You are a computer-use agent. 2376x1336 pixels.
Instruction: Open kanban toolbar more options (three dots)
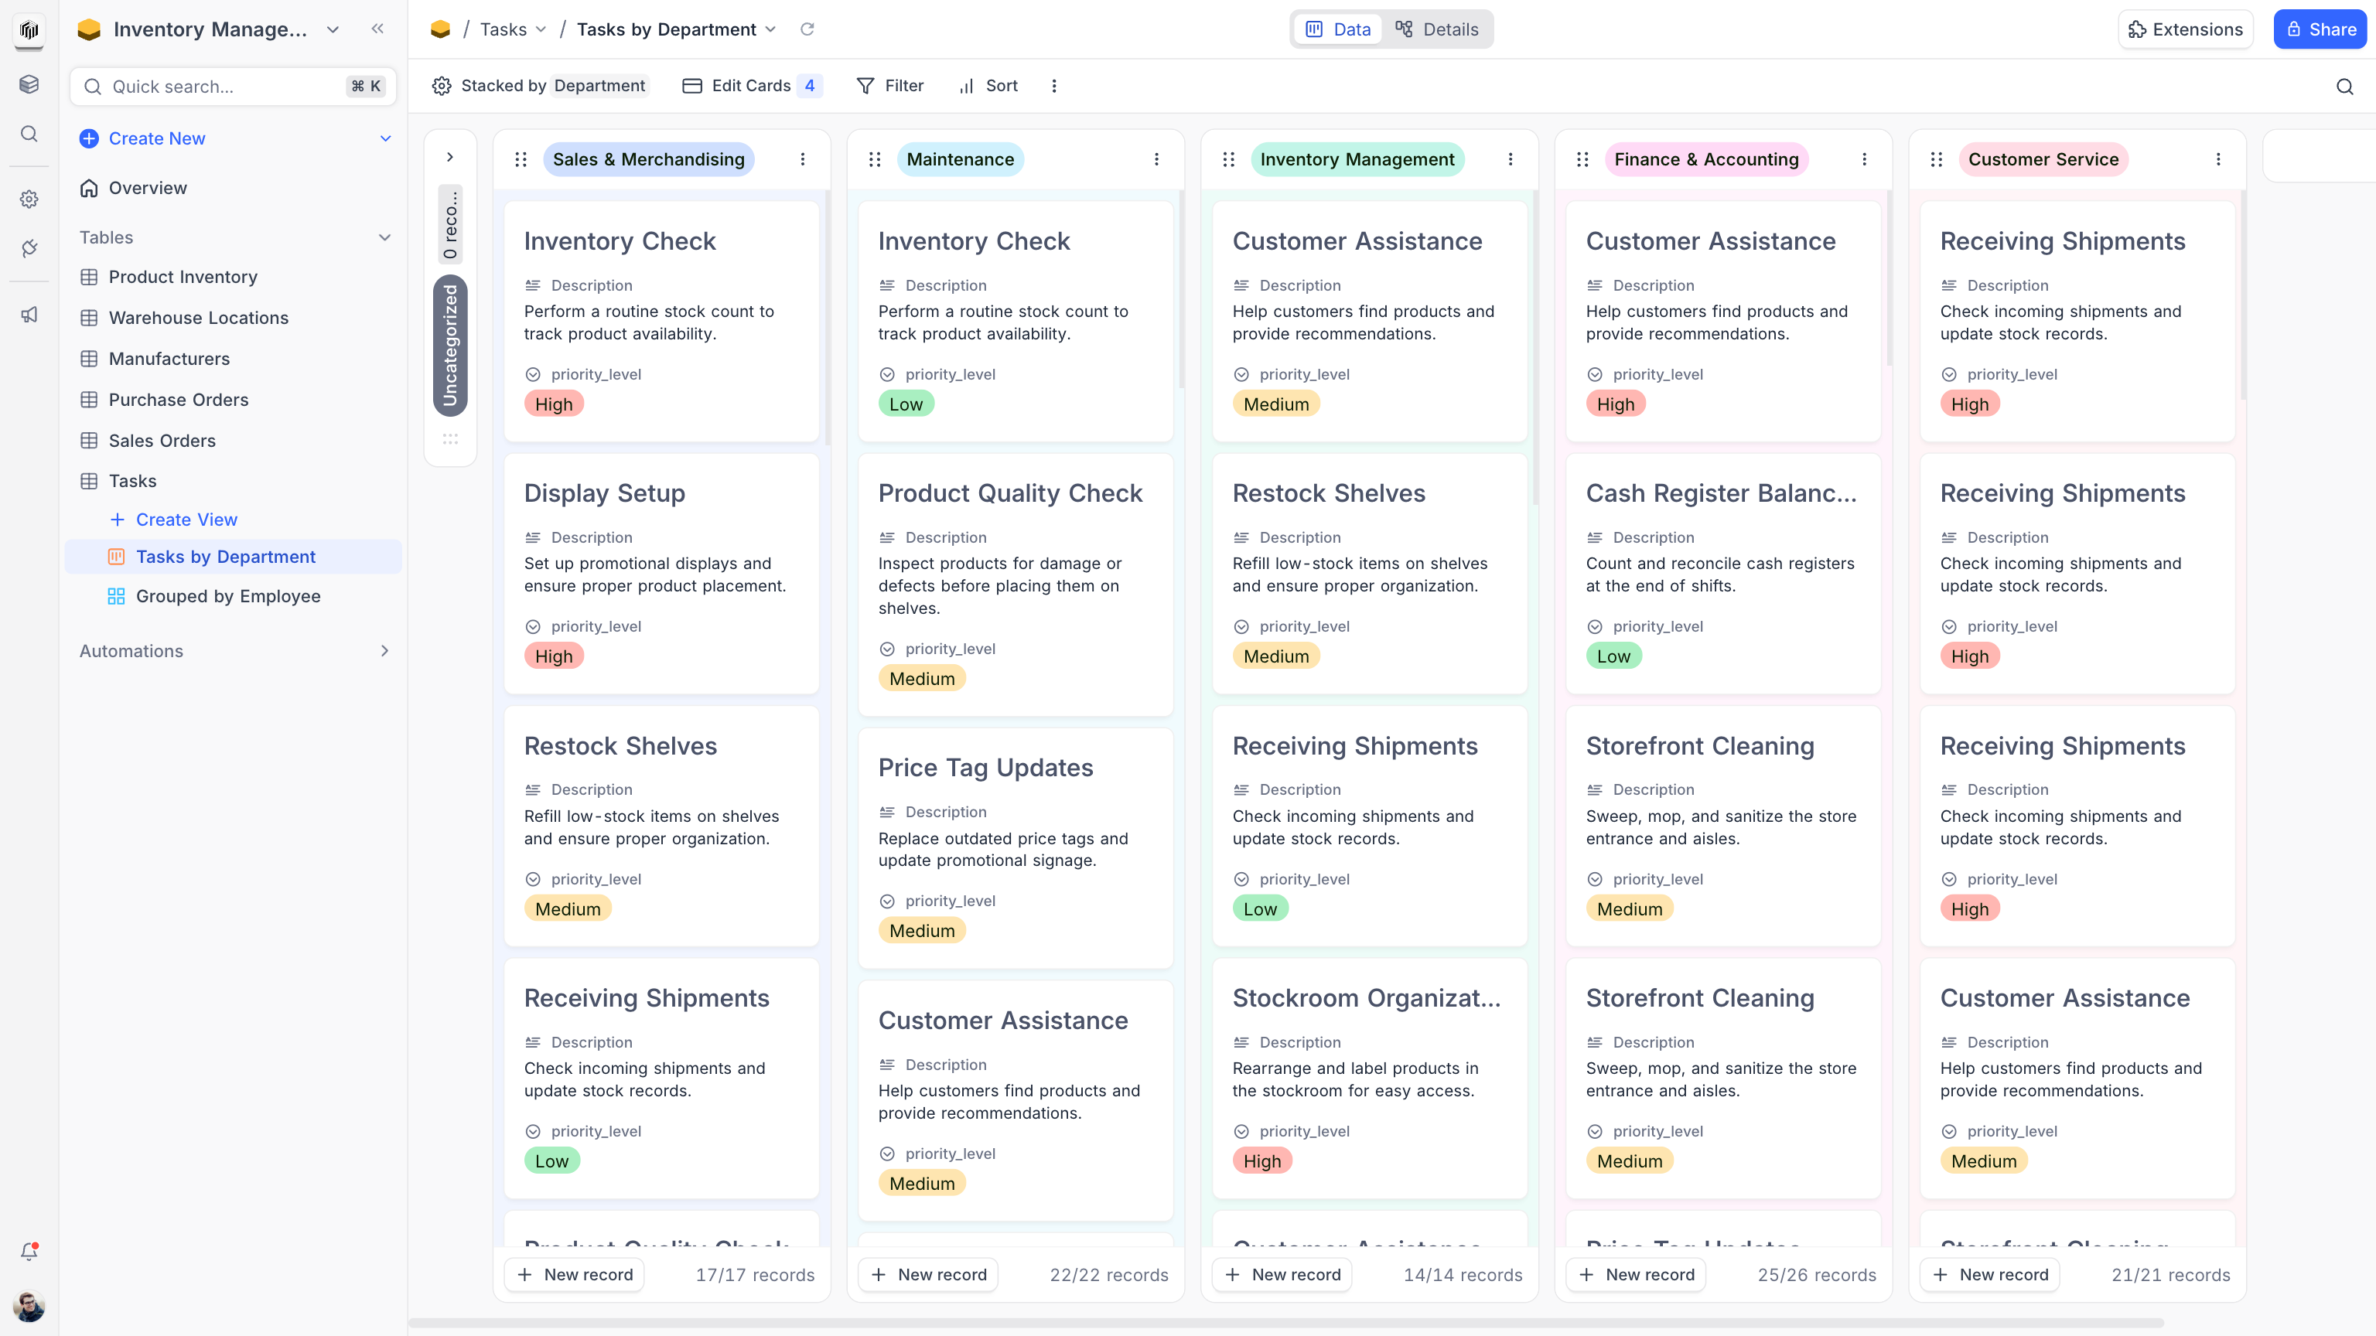point(1054,86)
